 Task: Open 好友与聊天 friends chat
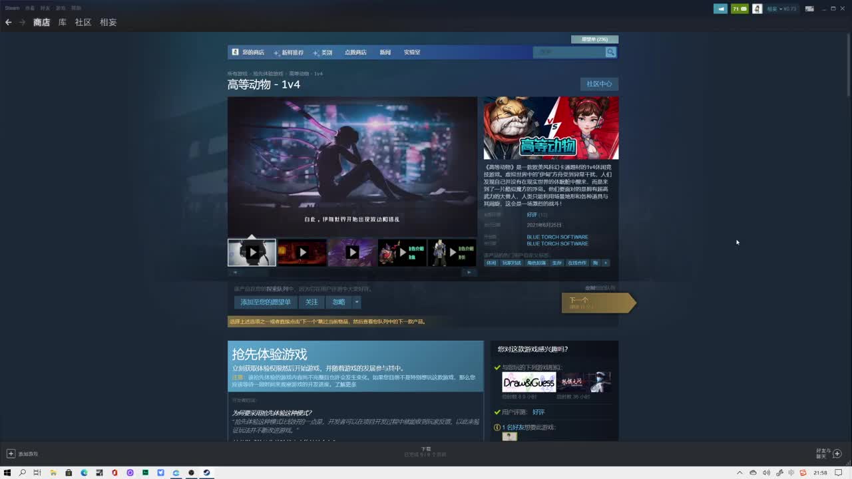(x=829, y=453)
